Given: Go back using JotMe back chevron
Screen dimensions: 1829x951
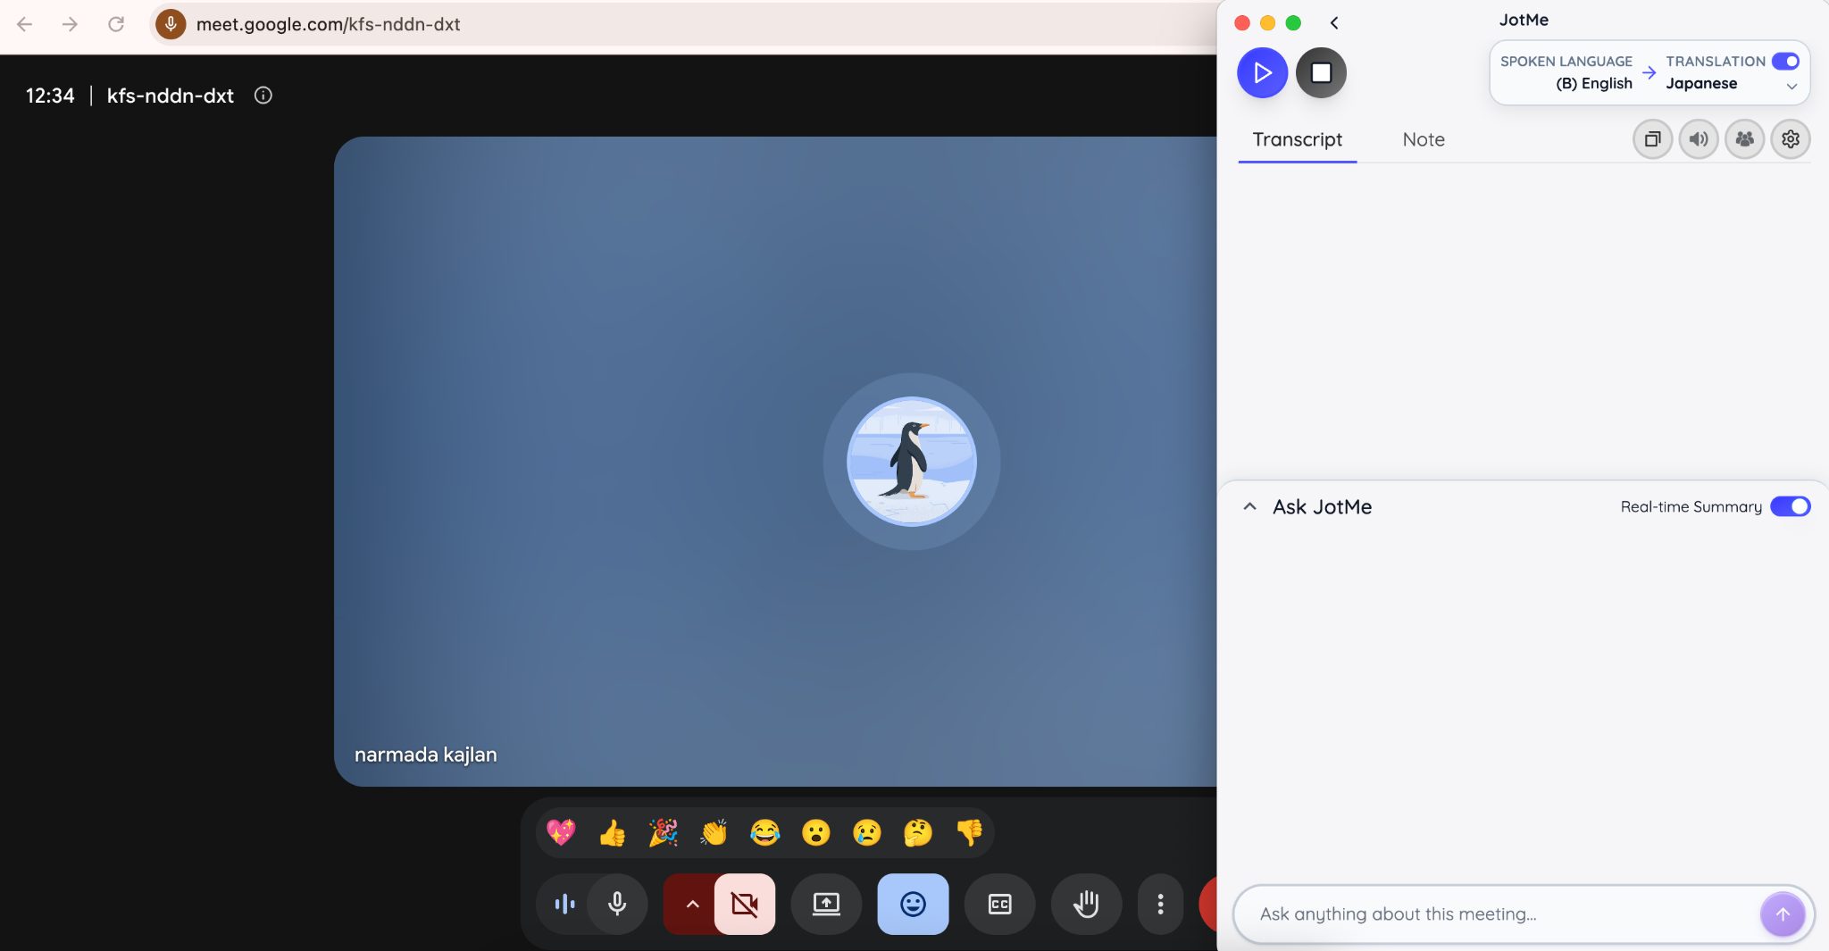Looking at the screenshot, I should pos(1334,23).
